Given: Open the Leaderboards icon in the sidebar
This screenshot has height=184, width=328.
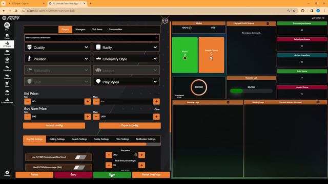Looking at the screenshot, I should 7,101.
